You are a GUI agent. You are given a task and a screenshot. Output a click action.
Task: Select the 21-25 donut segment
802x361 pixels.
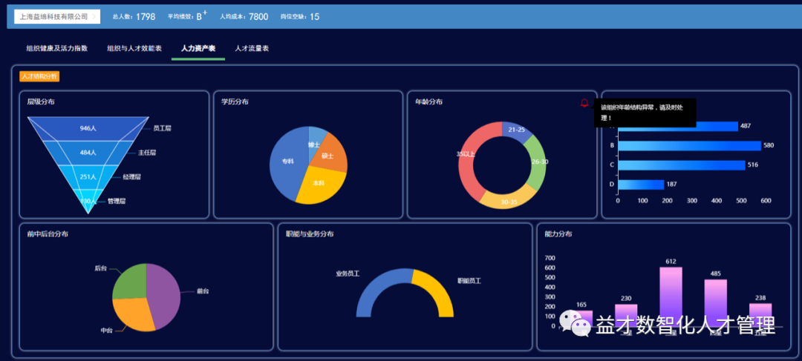[517, 130]
